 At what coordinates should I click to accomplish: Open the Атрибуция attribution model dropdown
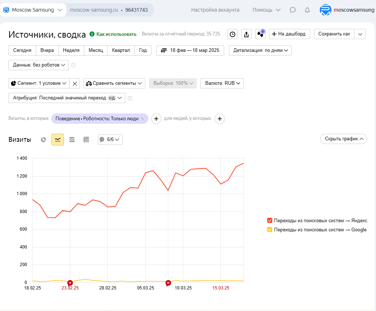pos(67,98)
